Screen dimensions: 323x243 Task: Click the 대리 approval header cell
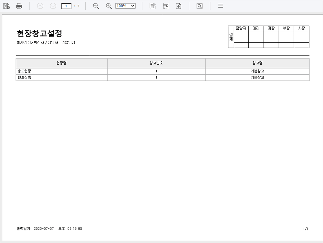(x=256, y=28)
